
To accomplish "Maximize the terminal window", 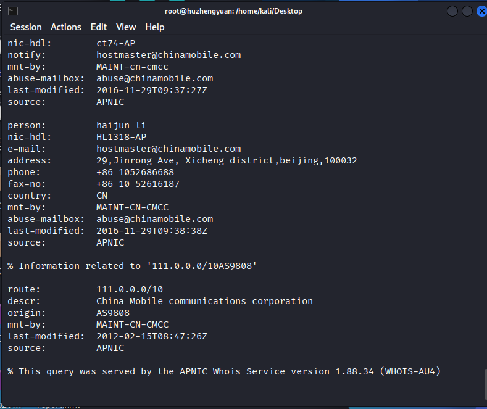I will click(467, 11).
